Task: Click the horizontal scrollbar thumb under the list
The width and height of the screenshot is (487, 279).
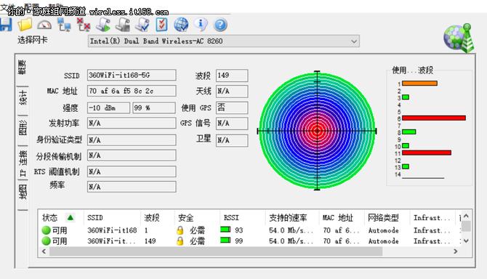Action: tap(216, 251)
